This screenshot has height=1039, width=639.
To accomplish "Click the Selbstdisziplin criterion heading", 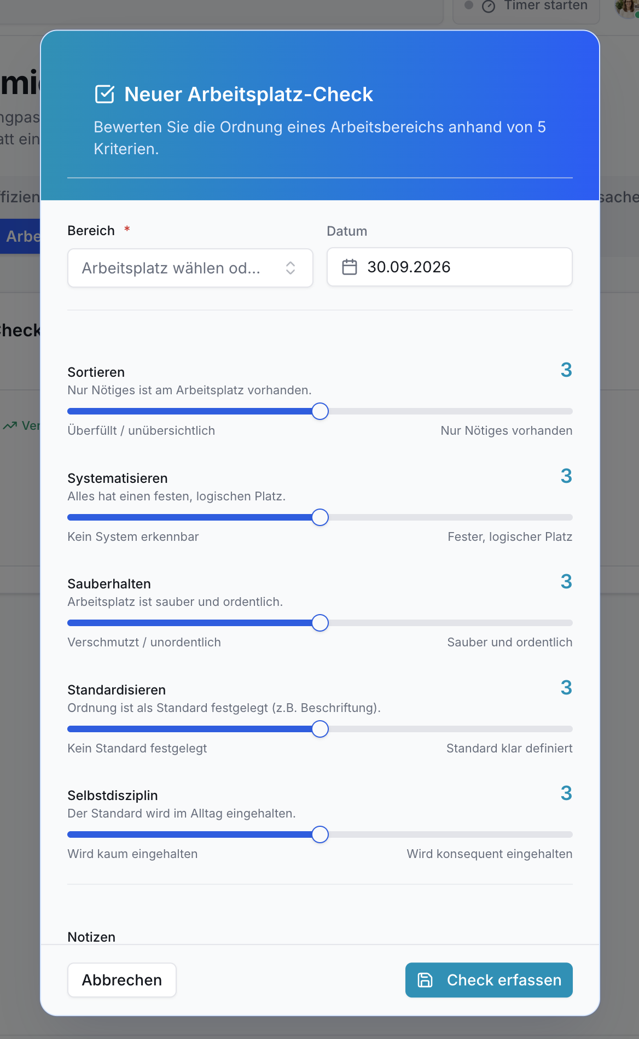I will click(x=113, y=796).
